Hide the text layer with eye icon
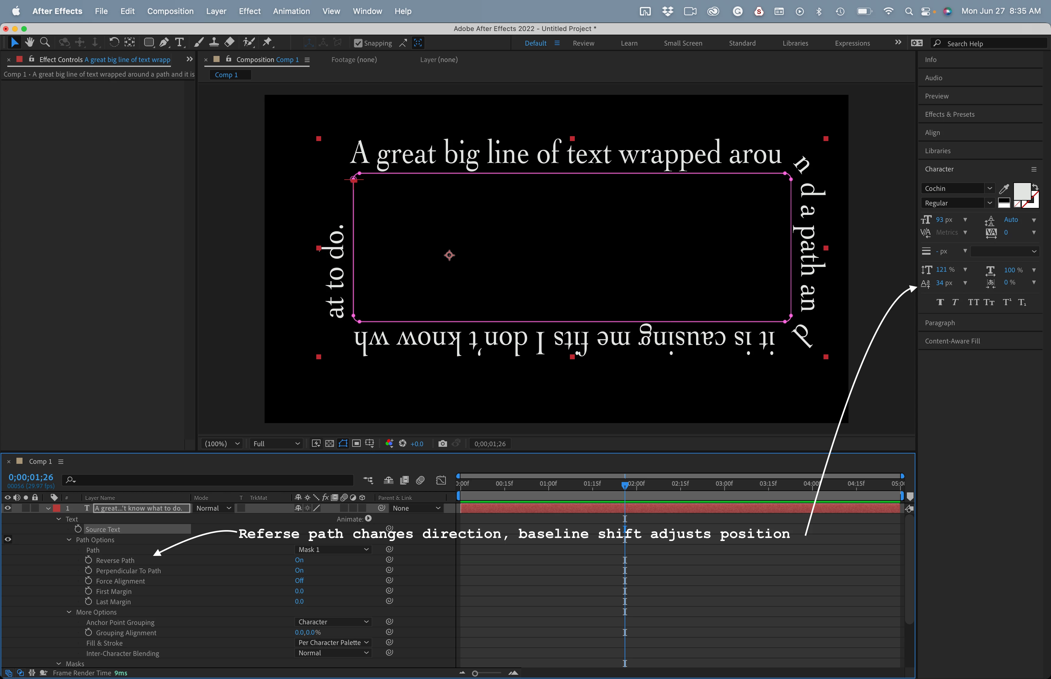Viewport: 1051px width, 679px height. click(x=8, y=508)
